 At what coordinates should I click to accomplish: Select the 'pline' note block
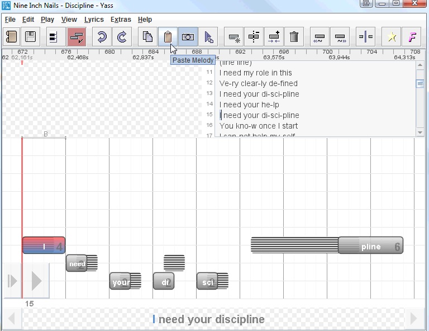(x=371, y=245)
